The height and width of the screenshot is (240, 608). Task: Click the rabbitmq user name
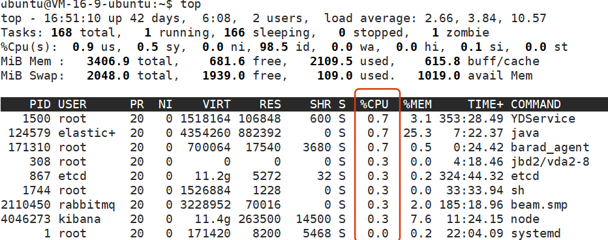click(87, 205)
